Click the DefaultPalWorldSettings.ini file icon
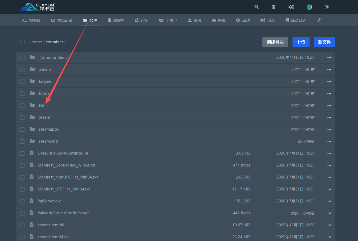358x241 pixels. click(x=32, y=153)
